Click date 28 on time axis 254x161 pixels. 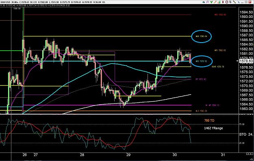(x=82, y=155)
